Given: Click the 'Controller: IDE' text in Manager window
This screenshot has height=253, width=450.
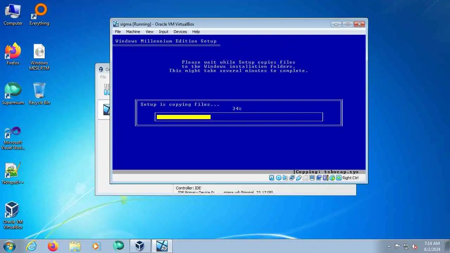Looking at the screenshot, I should coord(188,188).
